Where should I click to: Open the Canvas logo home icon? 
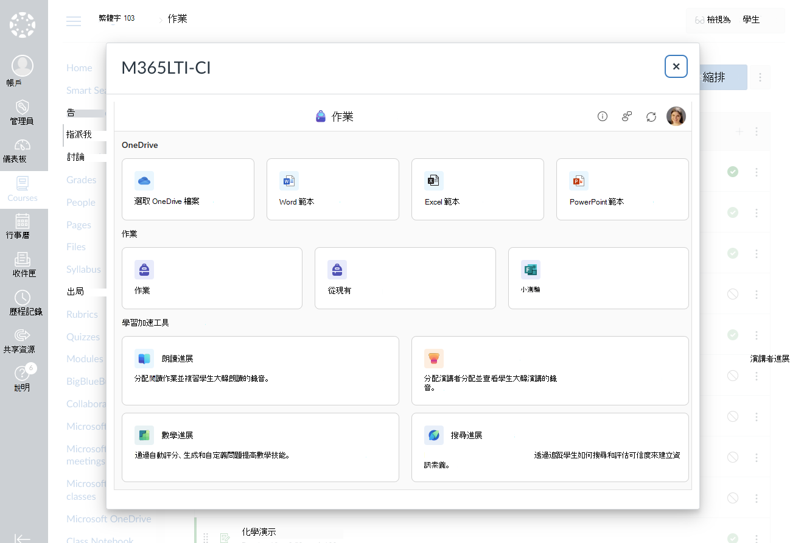23,25
